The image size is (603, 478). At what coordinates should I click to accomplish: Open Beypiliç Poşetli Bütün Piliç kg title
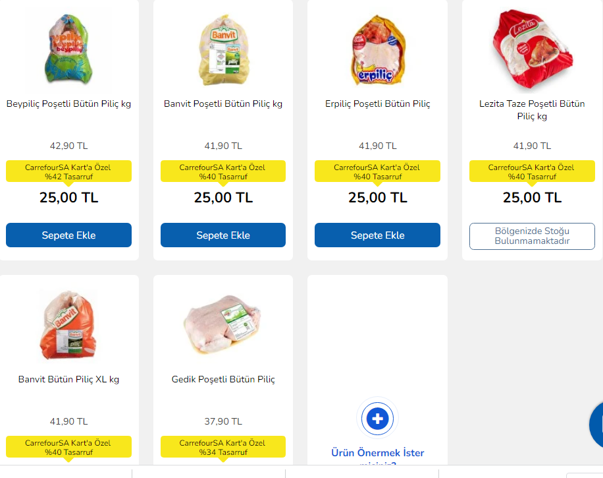pos(68,104)
